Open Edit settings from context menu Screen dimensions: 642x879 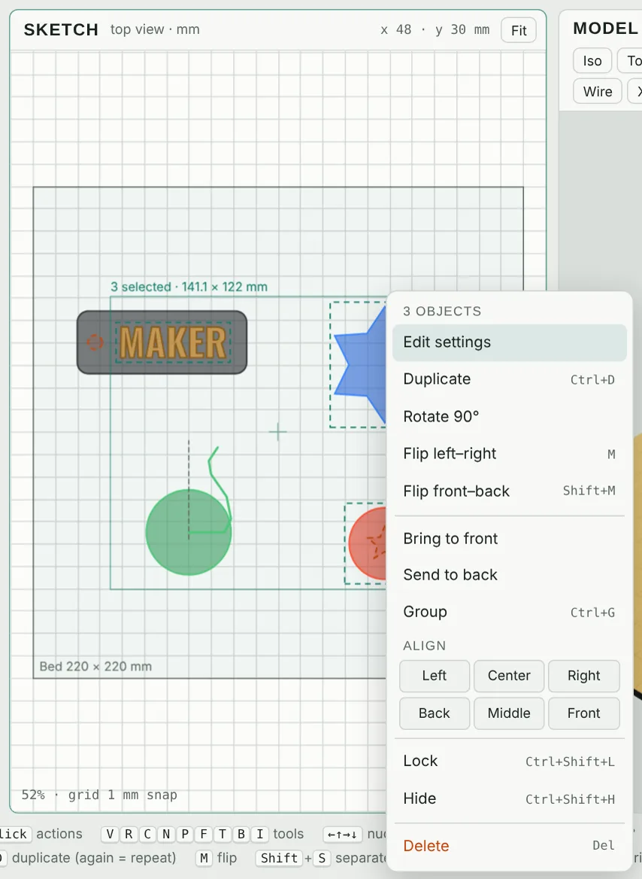click(509, 342)
